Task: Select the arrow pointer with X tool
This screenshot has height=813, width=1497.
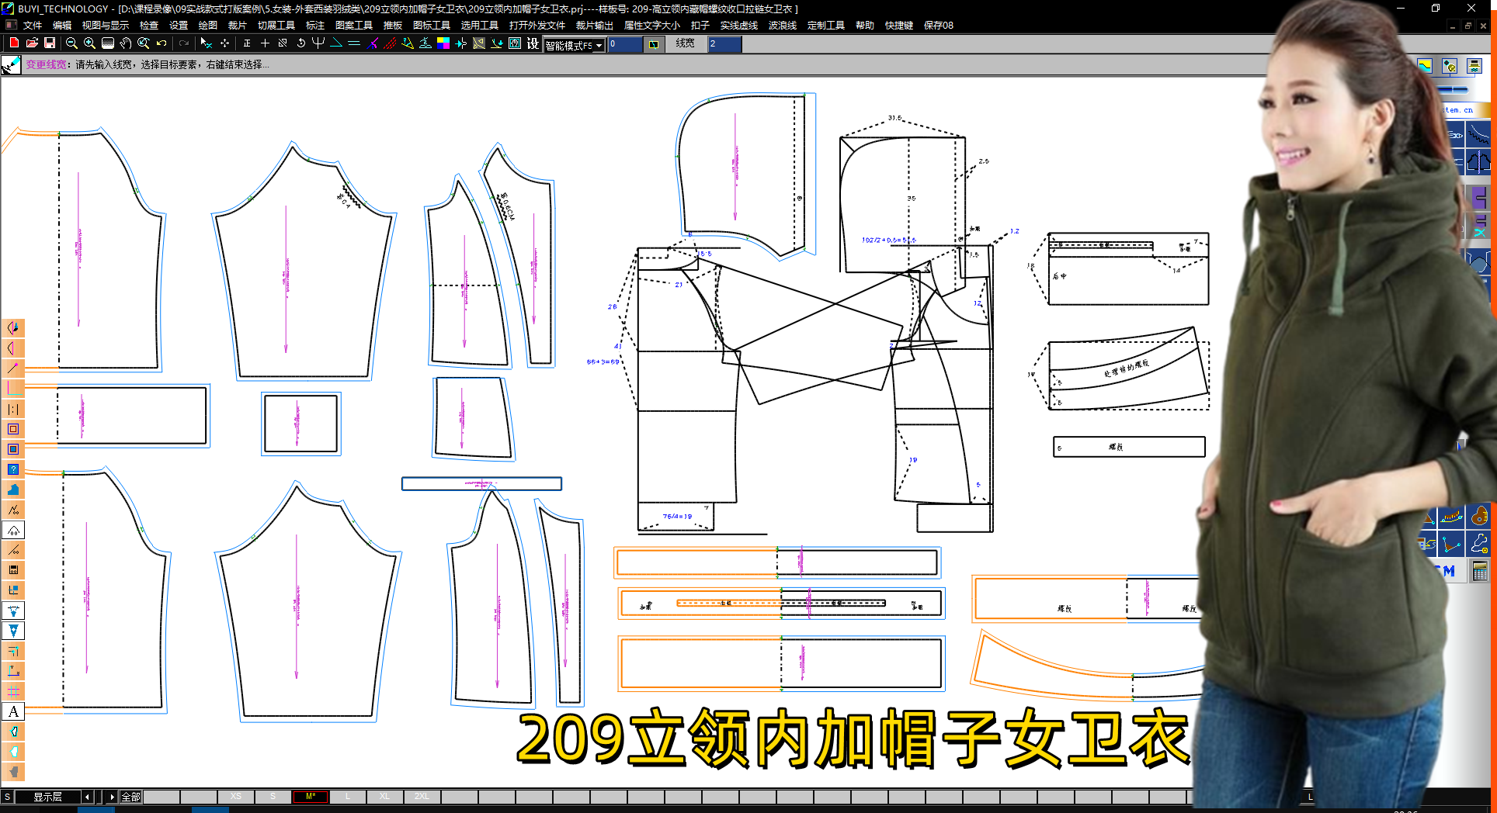Action: click(x=206, y=43)
